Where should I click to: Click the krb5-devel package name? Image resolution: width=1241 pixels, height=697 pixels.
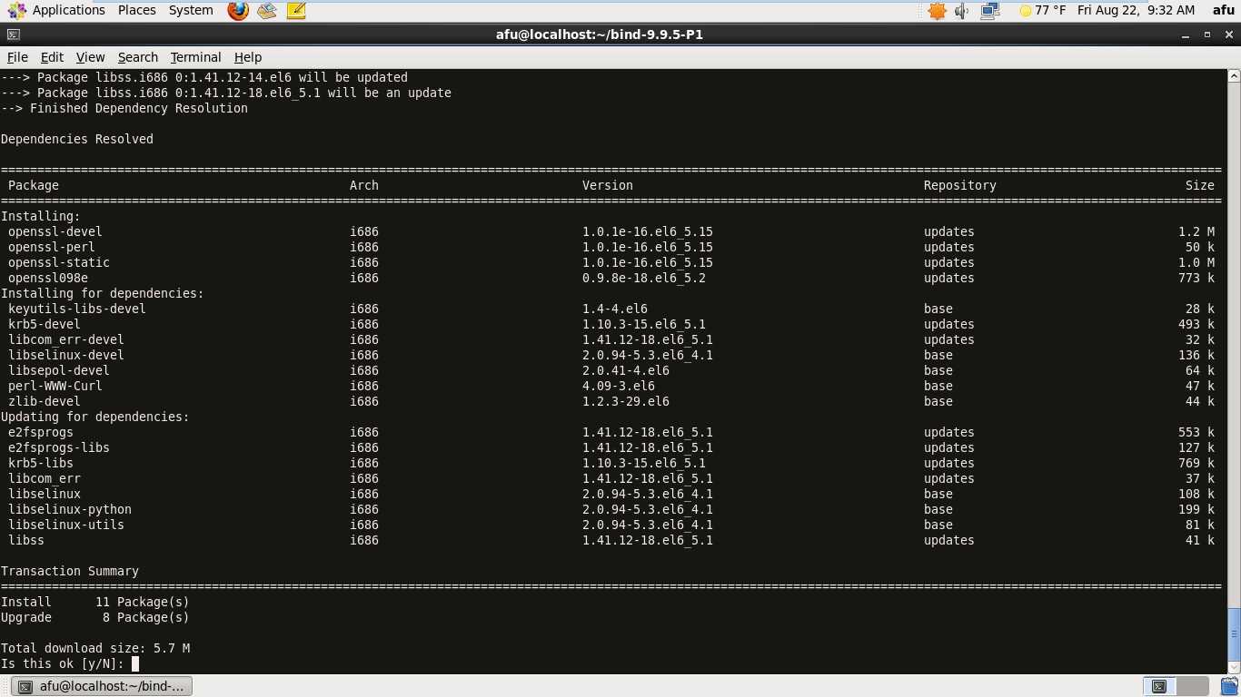point(45,324)
